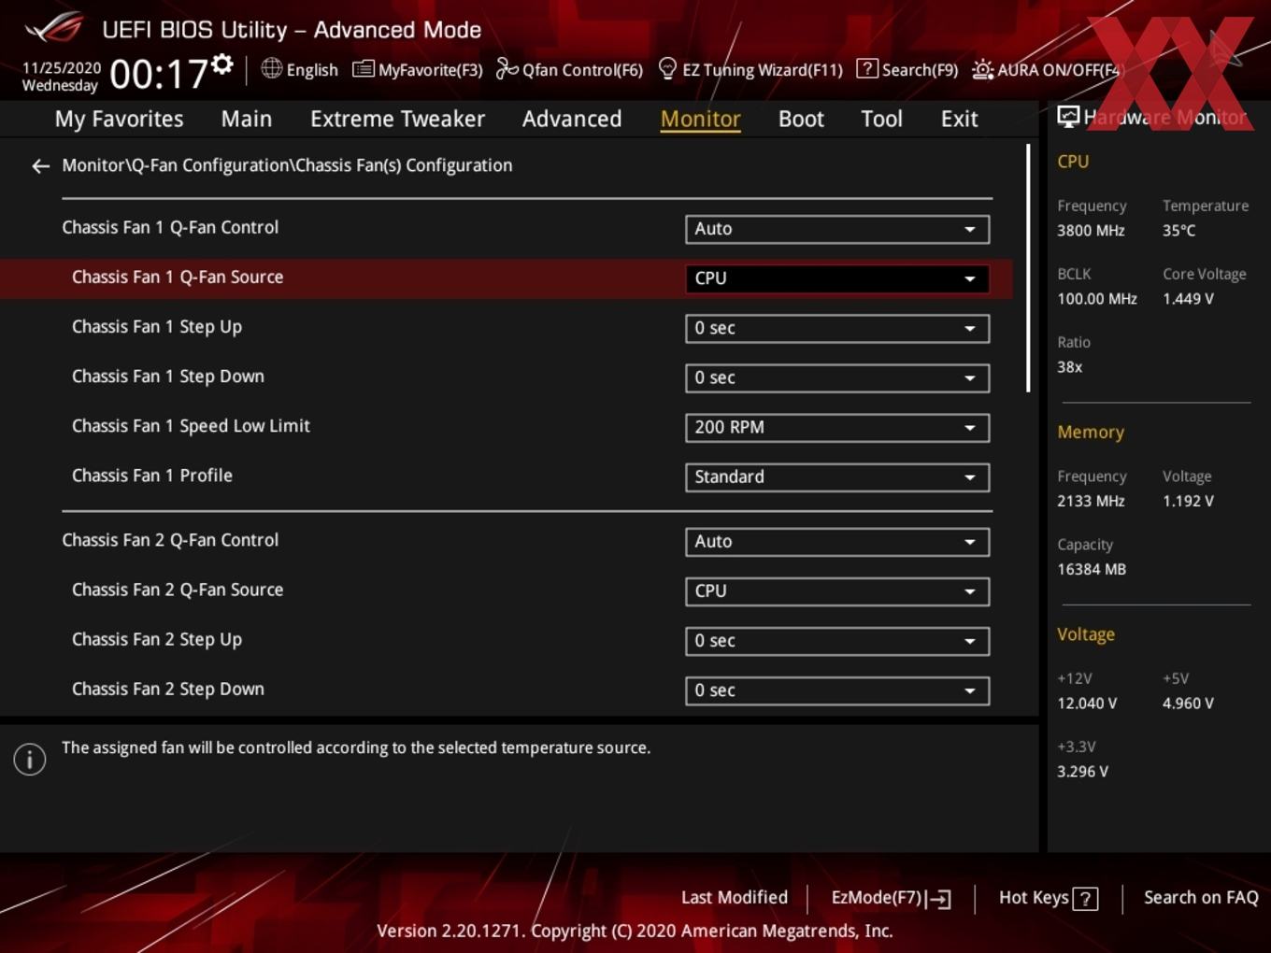Open My Favorites tab
Screen dimensions: 1271x953
pyautogui.click(x=119, y=119)
